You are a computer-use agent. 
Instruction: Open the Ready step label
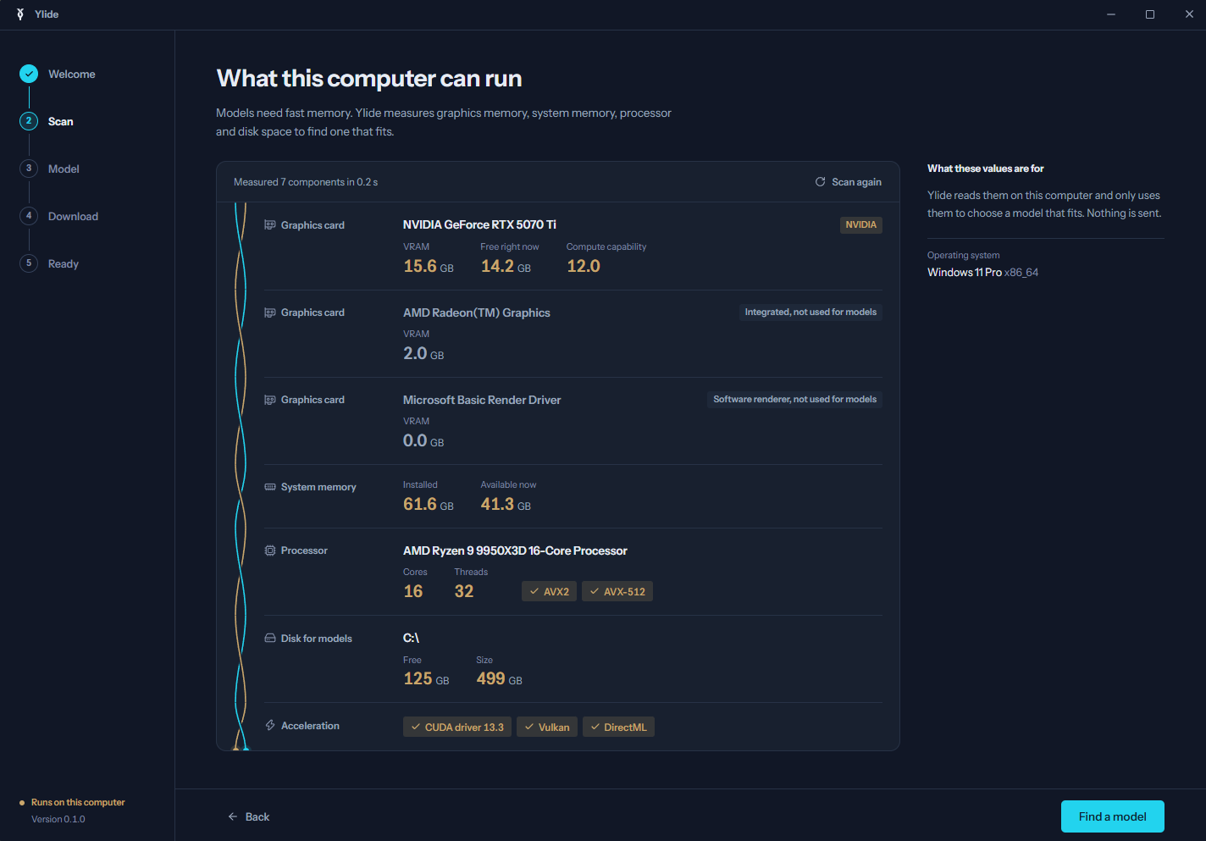64,264
